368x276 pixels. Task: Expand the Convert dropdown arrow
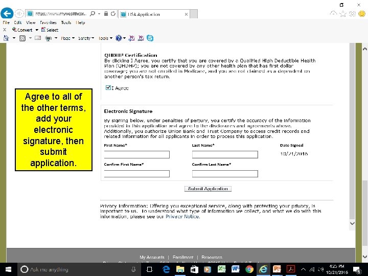coord(37,30)
